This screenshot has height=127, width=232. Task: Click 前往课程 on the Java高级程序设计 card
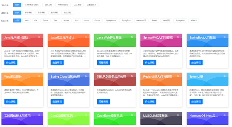[57, 63]
